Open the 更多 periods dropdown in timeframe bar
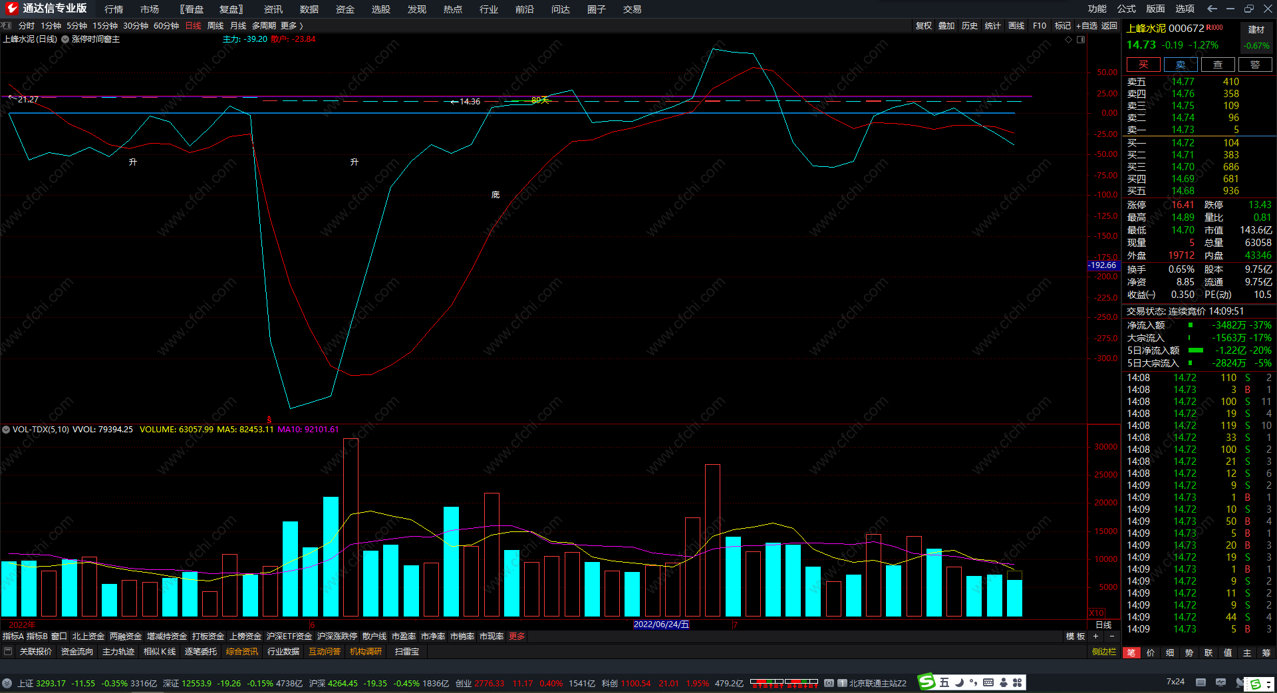The image size is (1277, 693). point(291,25)
